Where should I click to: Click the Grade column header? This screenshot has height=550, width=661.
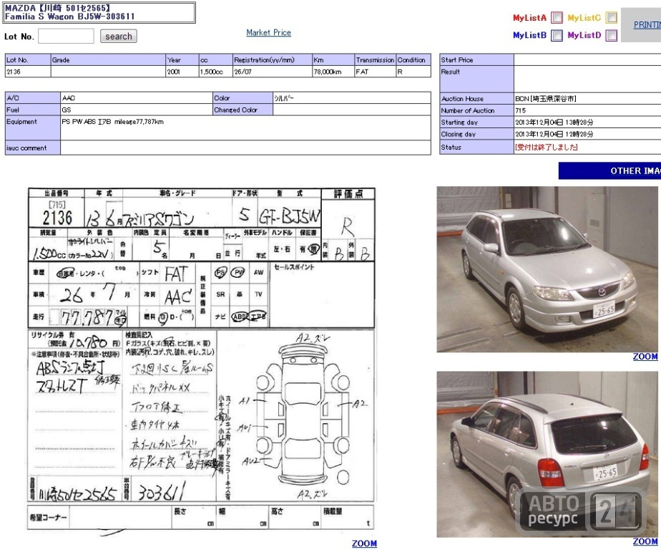[x=108, y=60]
